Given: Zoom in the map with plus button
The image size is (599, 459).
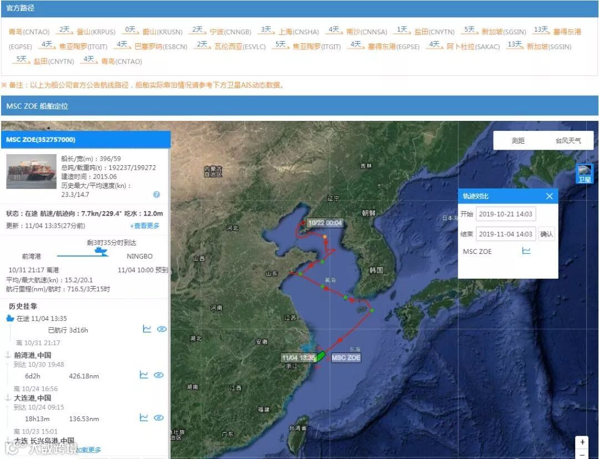Looking at the screenshot, I should pos(582,442).
